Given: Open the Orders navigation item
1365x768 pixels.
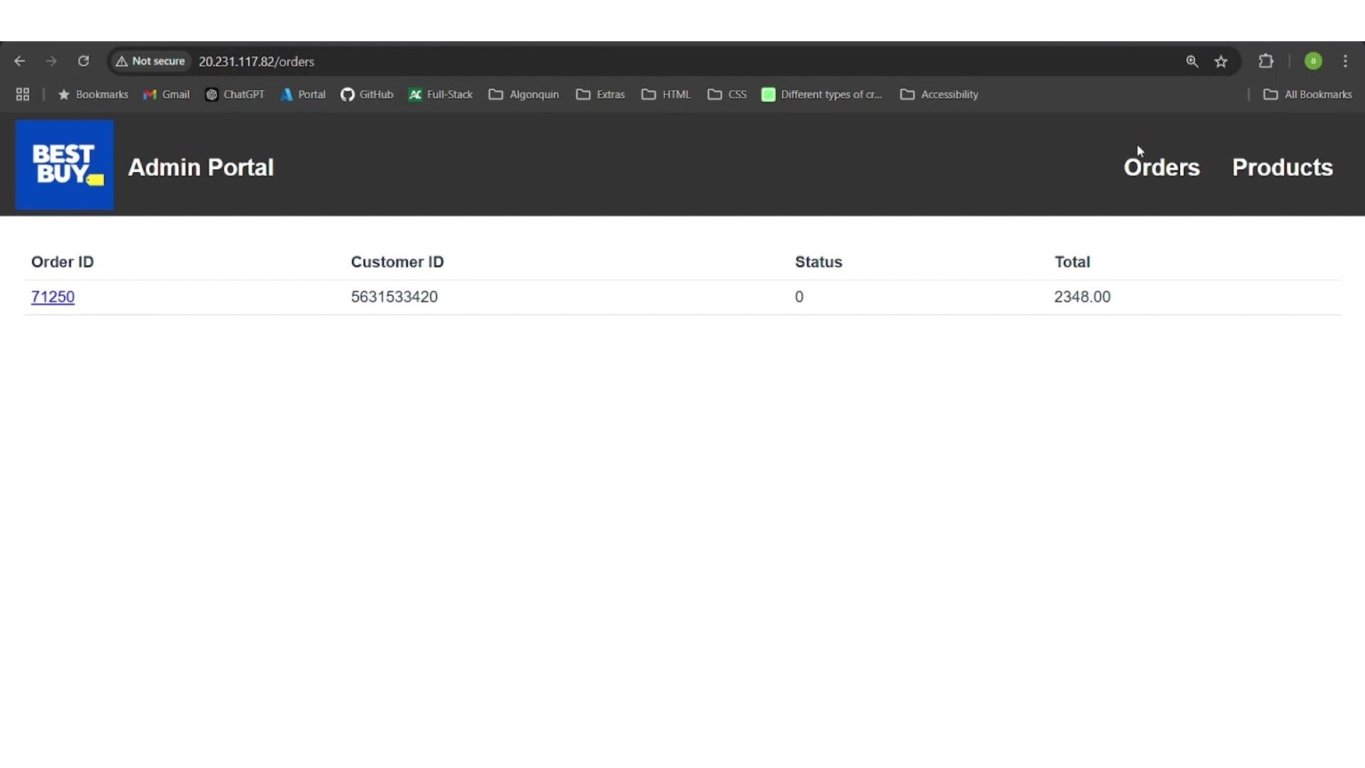Looking at the screenshot, I should pyautogui.click(x=1162, y=168).
